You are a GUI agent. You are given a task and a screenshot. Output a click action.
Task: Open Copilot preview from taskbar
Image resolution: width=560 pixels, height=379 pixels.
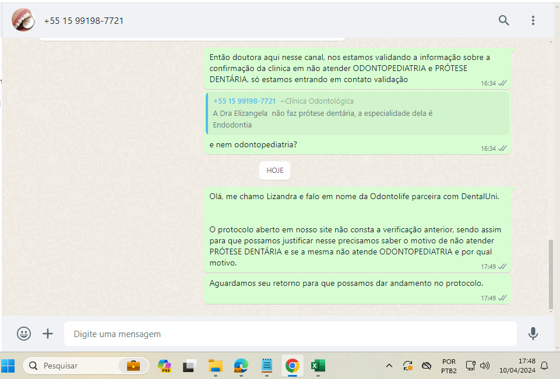coord(165,366)
